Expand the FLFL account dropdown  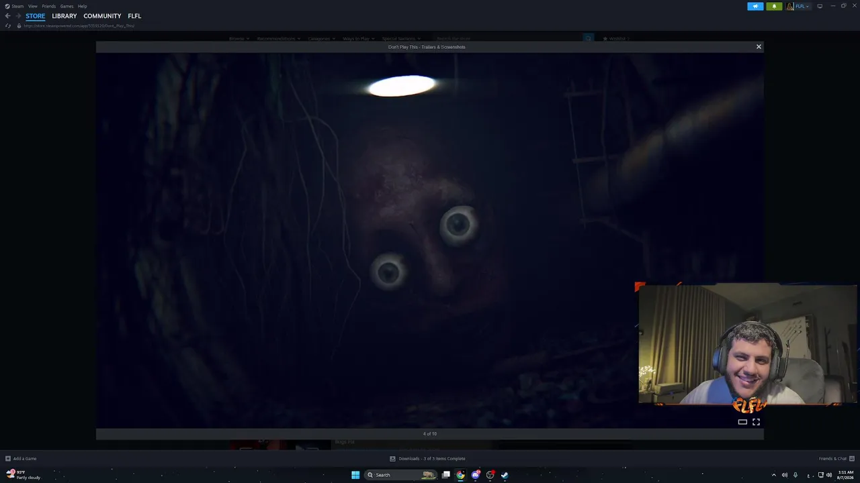(x=802, y=6)
